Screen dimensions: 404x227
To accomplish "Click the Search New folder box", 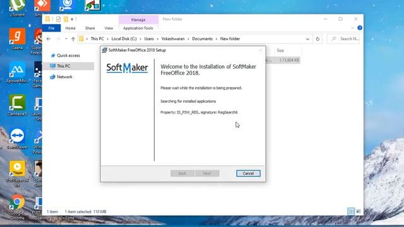I will point(343,39).
